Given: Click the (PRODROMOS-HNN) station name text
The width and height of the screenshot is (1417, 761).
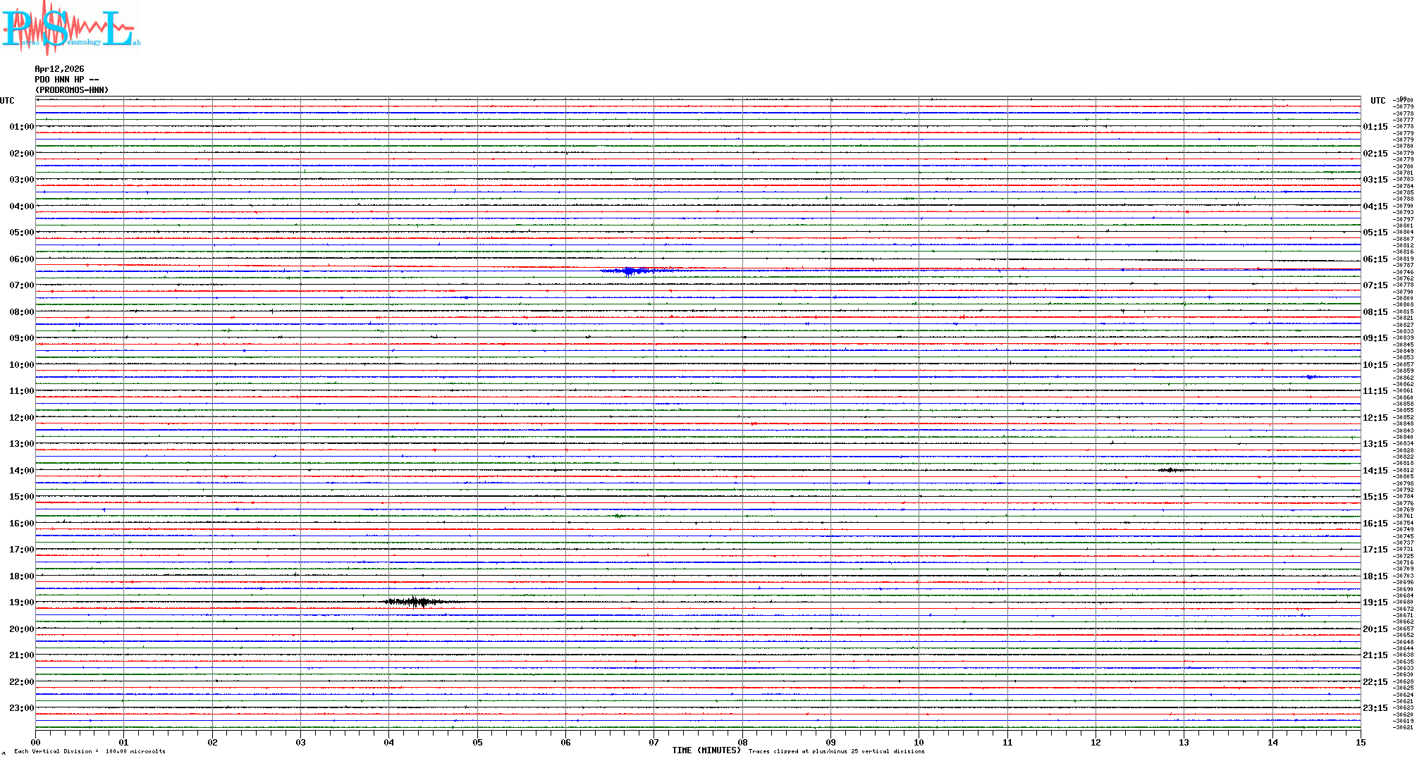Looking at the screenshot, I should pyautogui.click(x=72, y=90).
